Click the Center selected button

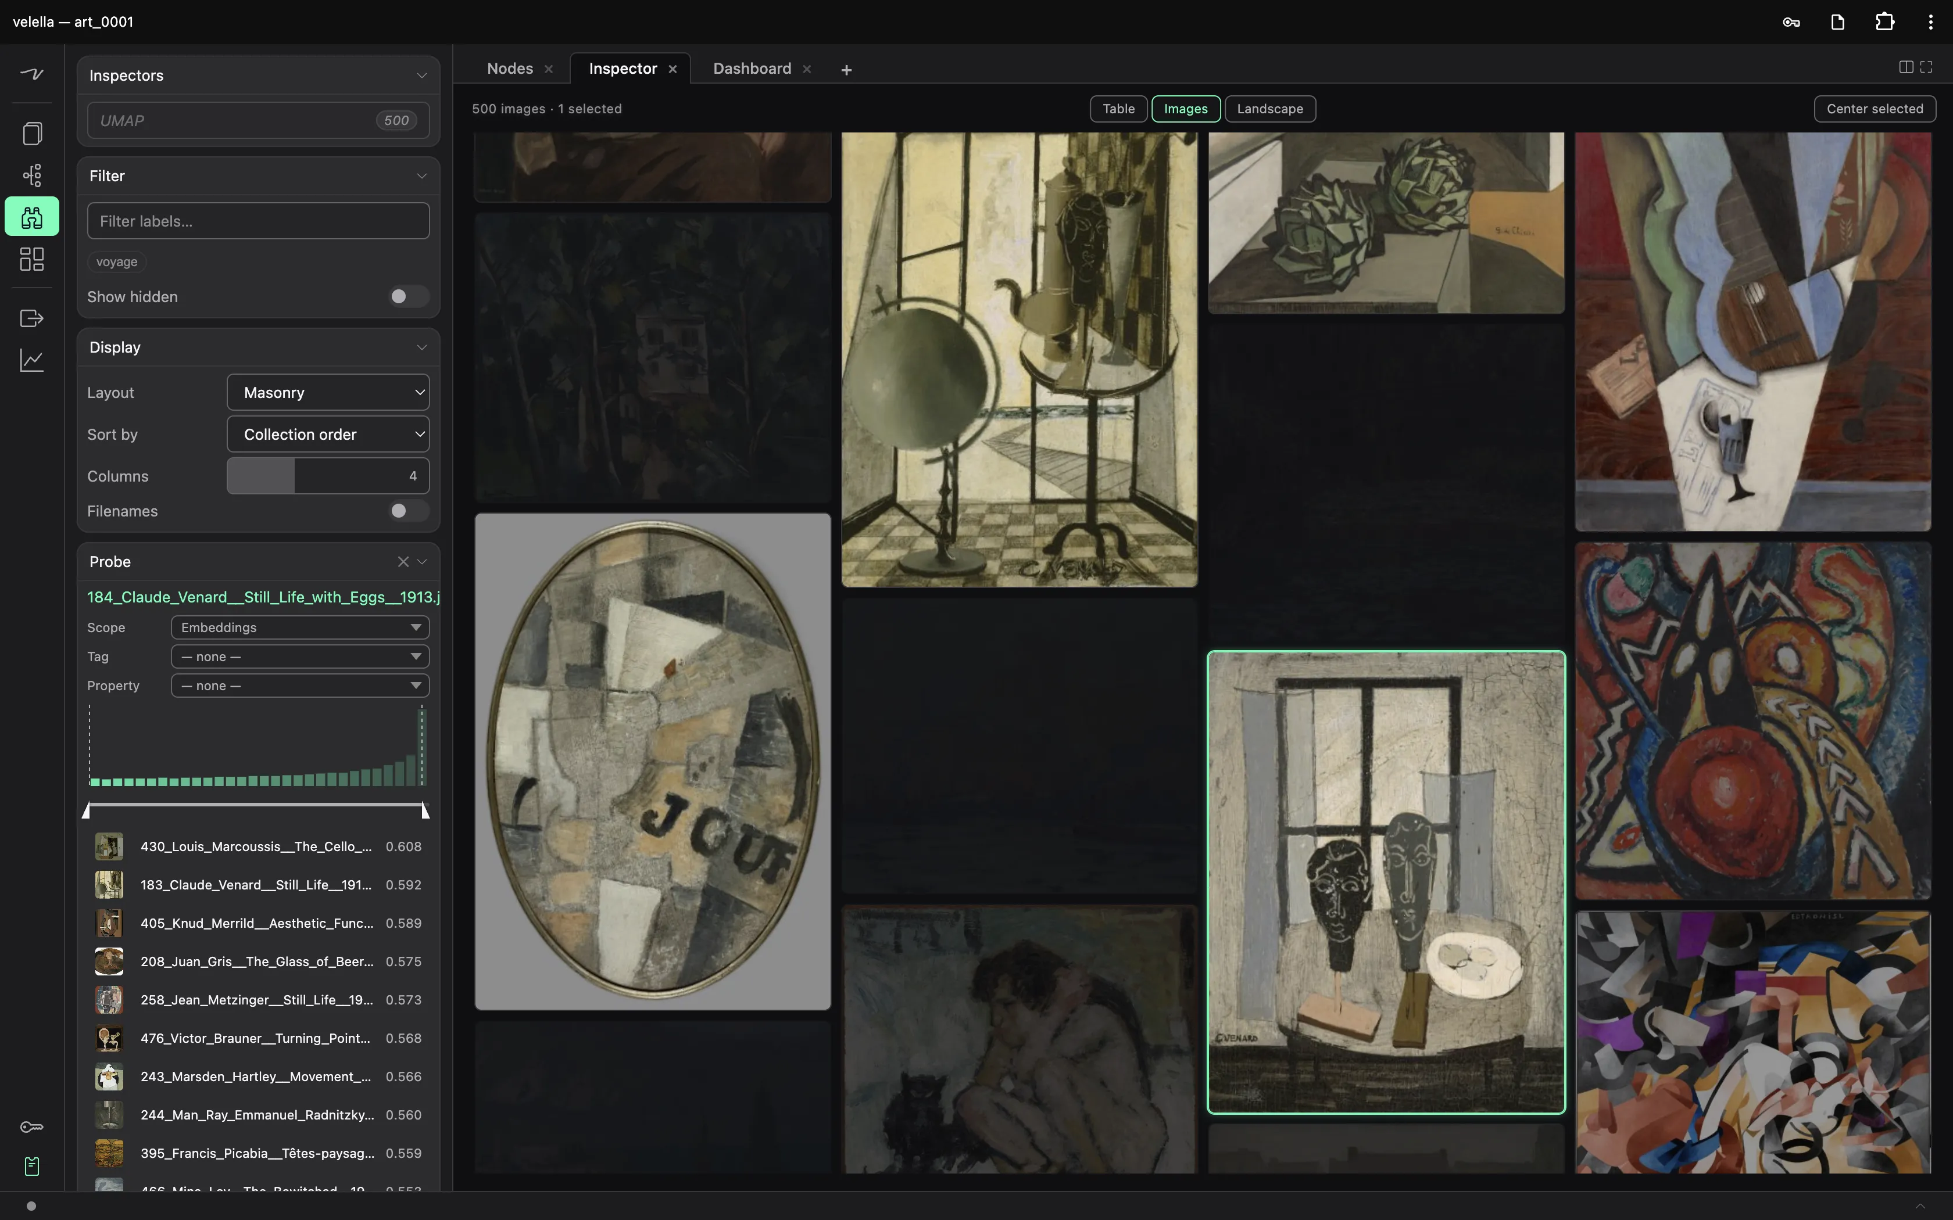[1874, 109]
